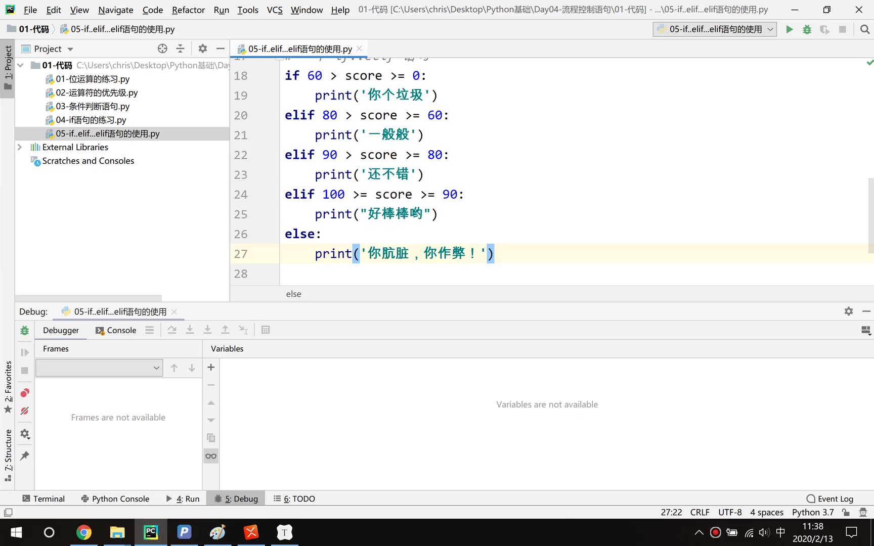Open 03-条件判断语句.py in project tree
Viewport: 874px width, 546px height.
(x=93, y=106)
